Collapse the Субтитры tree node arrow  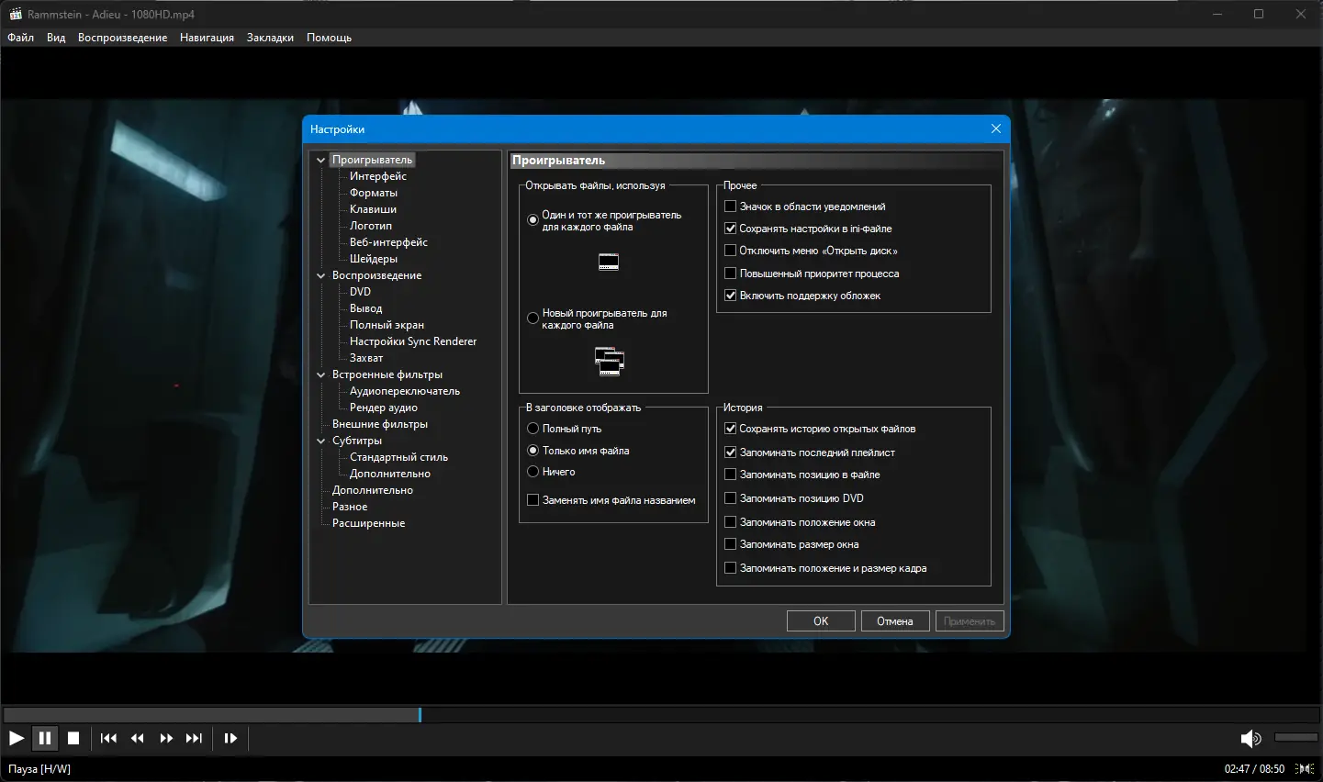(x=321, y=441)
